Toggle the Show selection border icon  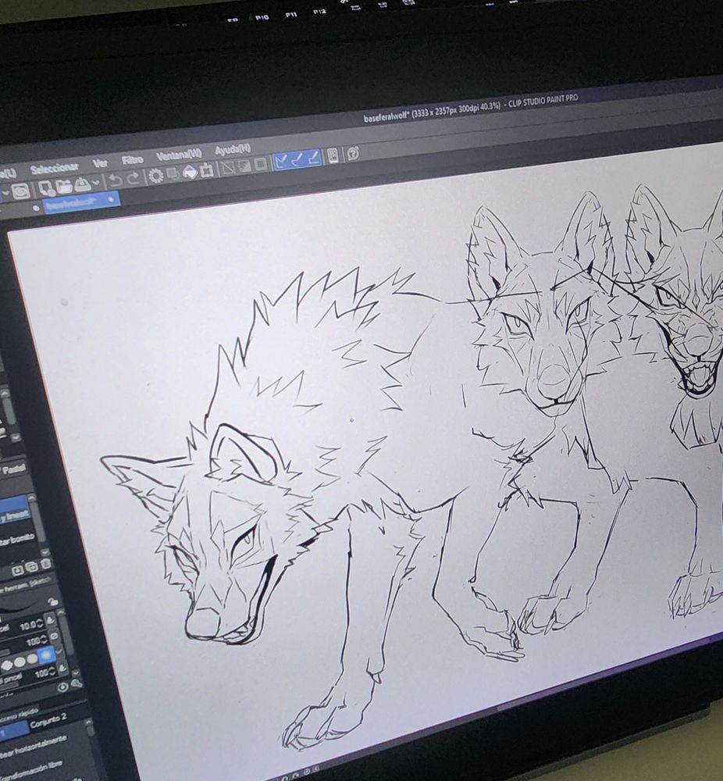[261, 164]
